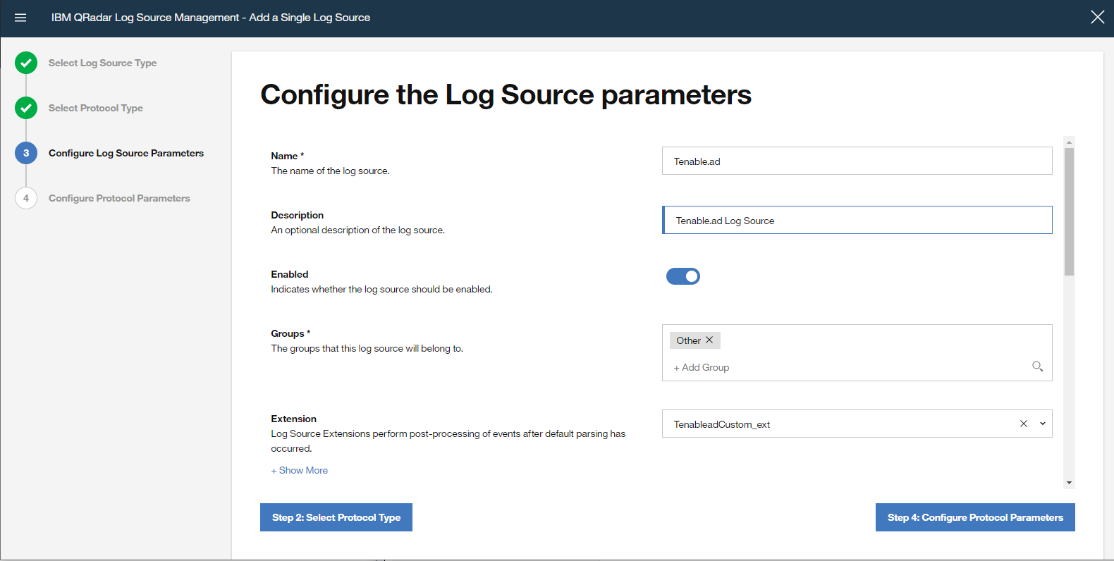Click the Extension field label
Screen dimensions: 1114x561
pos(293,419)
